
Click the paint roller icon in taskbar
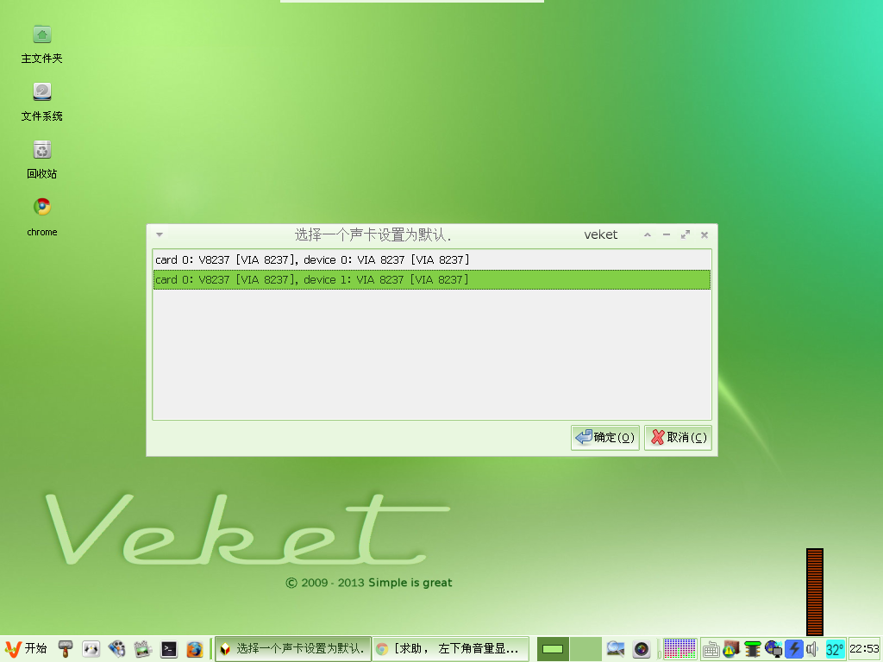click(x=66, y=649)
